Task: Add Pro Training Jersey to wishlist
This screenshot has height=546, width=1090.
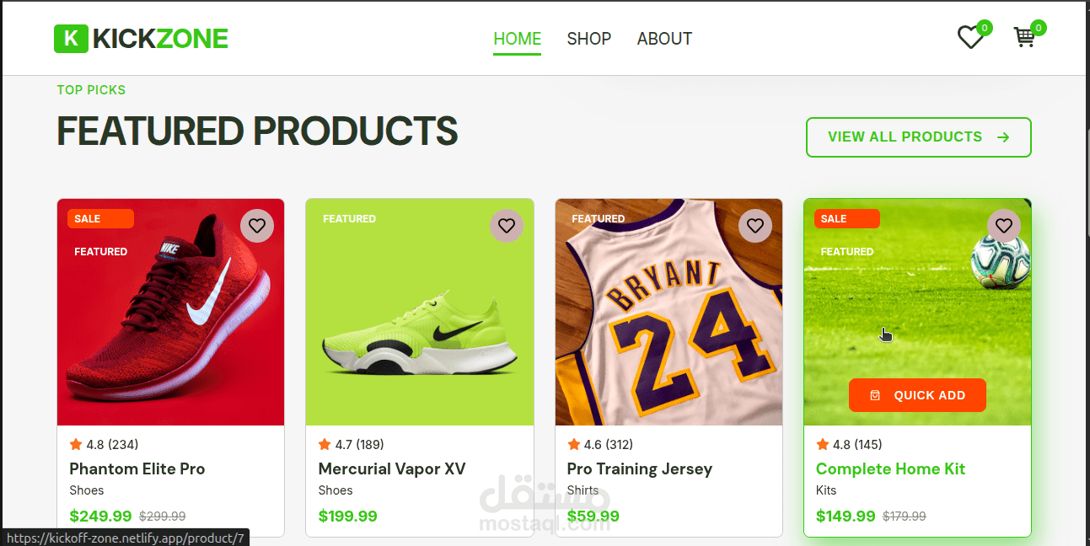Action: pos(754,226)
